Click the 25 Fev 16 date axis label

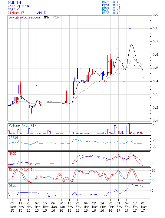click(x=78, y=207)
